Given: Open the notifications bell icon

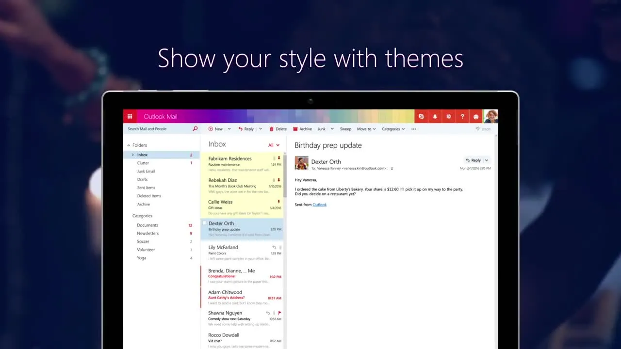Looking at the screenshot, I should [435, 116].
